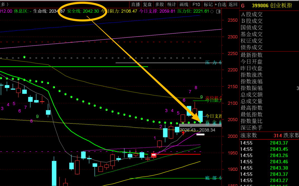Click the diamond icon beside 压力位 value
Screen dimensions: 299x186
[212, 11]
